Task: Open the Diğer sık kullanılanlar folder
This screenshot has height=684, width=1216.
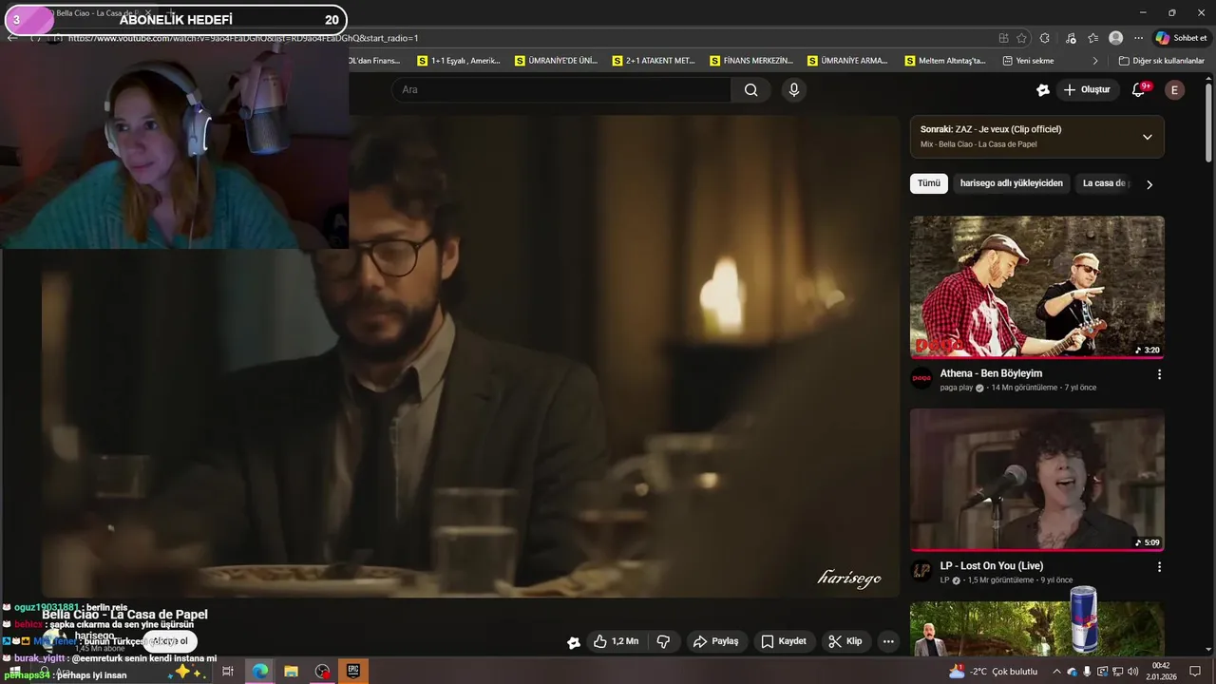Action: point(1162,61)
